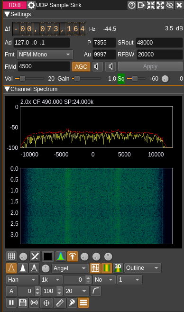
Task: Toggle the spectrum server broadcast icon
Action: click(34, 303)
